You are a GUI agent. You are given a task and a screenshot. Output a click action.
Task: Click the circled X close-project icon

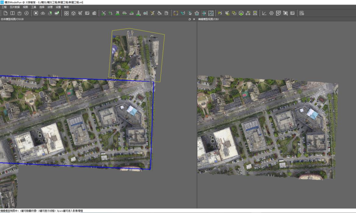[x=27, y=13]
